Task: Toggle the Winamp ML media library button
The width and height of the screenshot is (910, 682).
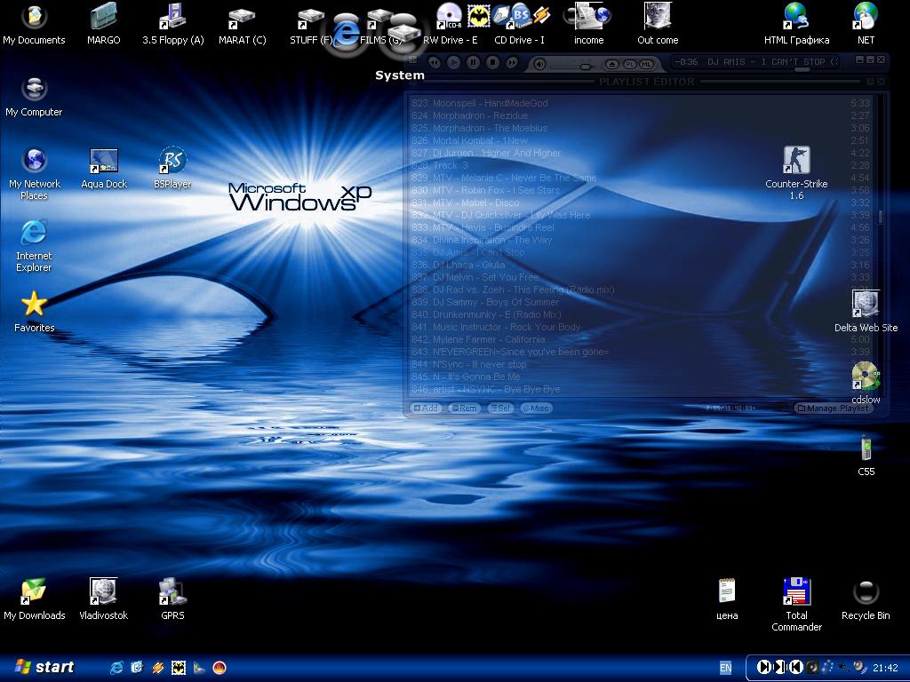Action: 647,64
